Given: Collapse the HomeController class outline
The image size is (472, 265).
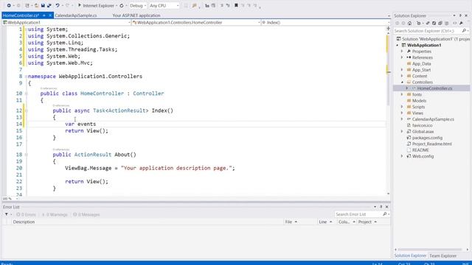Looking at the screenshot, I should pos(27,93).
